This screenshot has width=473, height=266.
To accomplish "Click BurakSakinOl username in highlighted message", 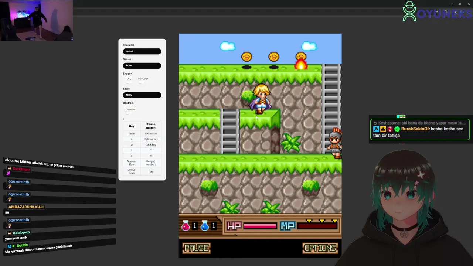I will pos(415,129).
